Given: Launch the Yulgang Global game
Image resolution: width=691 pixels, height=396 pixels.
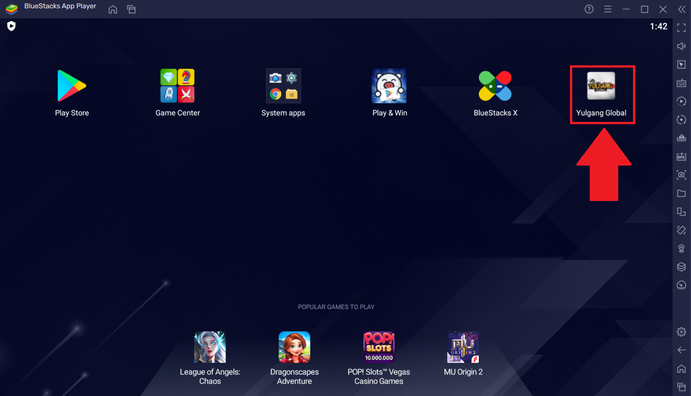Looking at the screenshot, I should (x=601, y=86).
